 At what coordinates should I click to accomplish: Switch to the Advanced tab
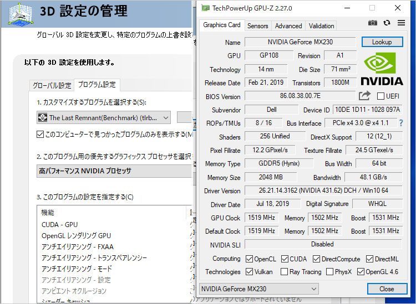click(288, 26)
